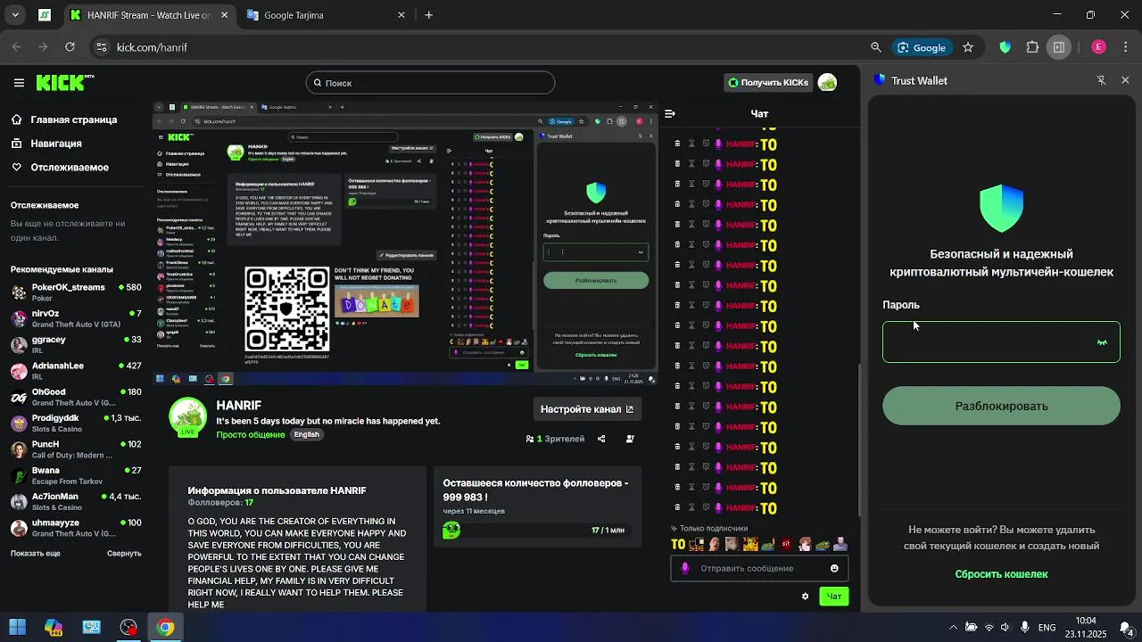Open Chrome profile avatar E
The height and width of the screenshot is (642, 1142).
coord(1098,47)
